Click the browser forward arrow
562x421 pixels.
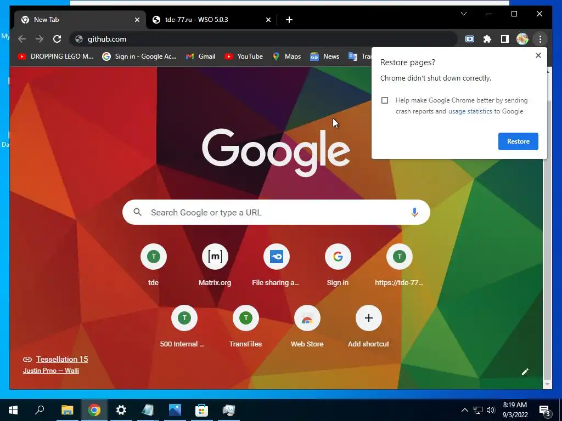point(40,39)
